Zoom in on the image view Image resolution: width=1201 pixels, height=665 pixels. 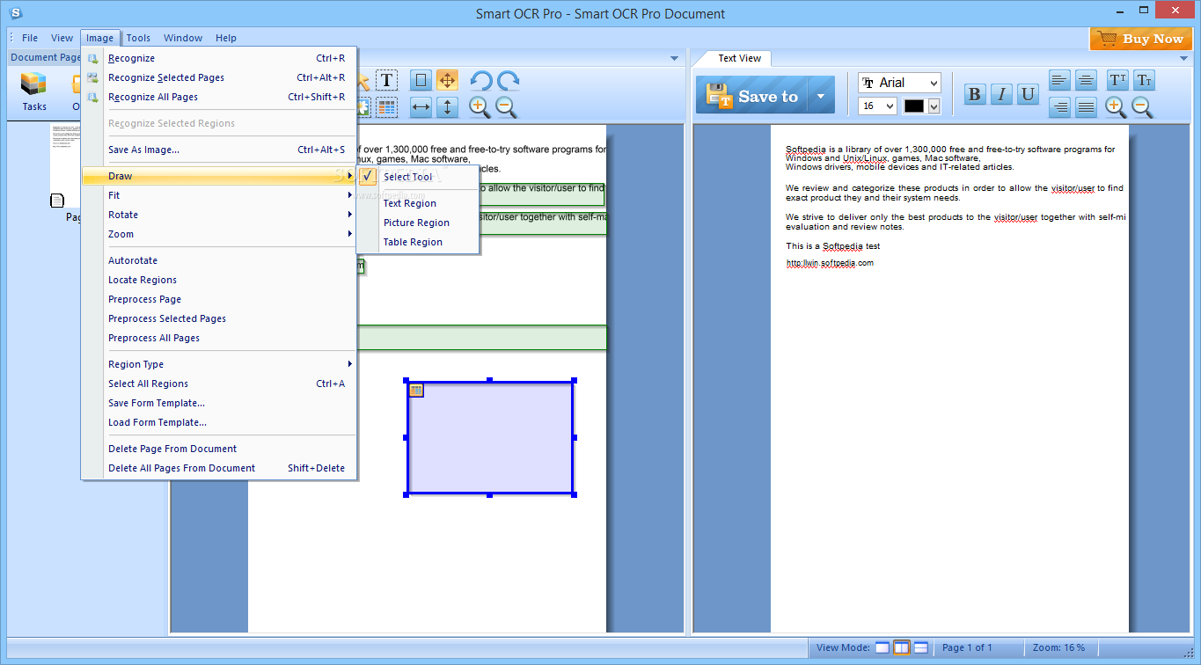point(480,107)
